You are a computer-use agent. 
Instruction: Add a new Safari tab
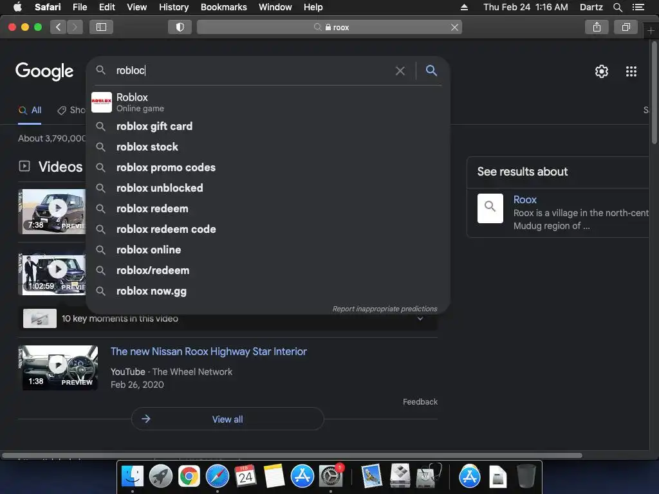(651, 31)
